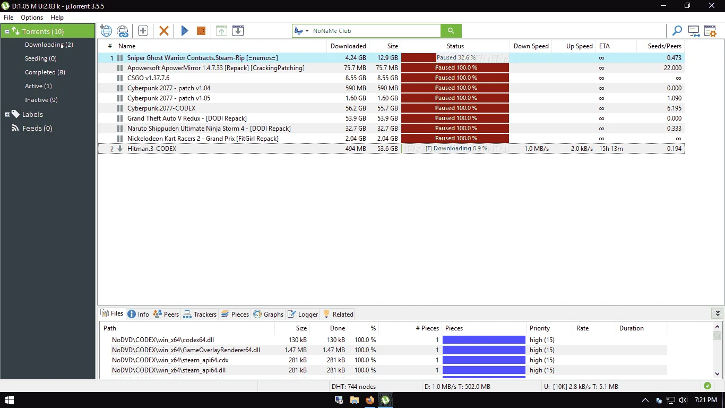Viewport: 725px width, 408px height.
Task: Open the Options menu
Action: (32, 18)
